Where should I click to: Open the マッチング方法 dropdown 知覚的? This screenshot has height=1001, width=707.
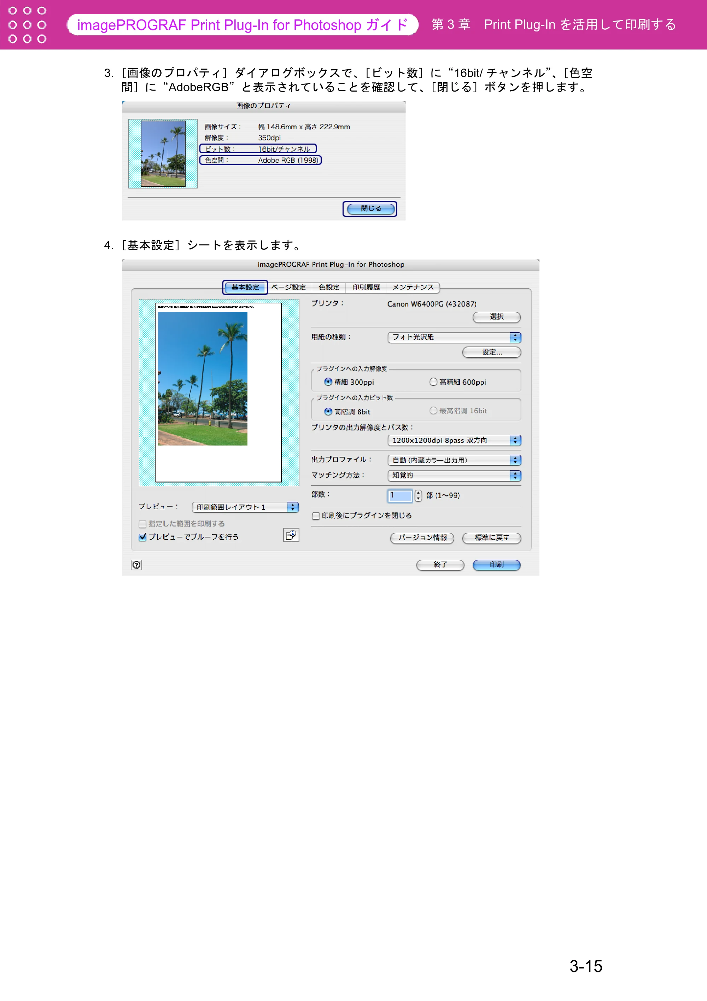pos(454,475)
